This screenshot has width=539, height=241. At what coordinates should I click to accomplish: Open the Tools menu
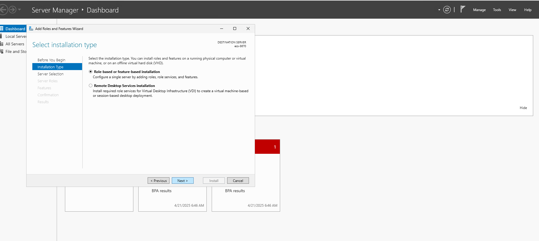pyautogui.click(x=497, y=10)
